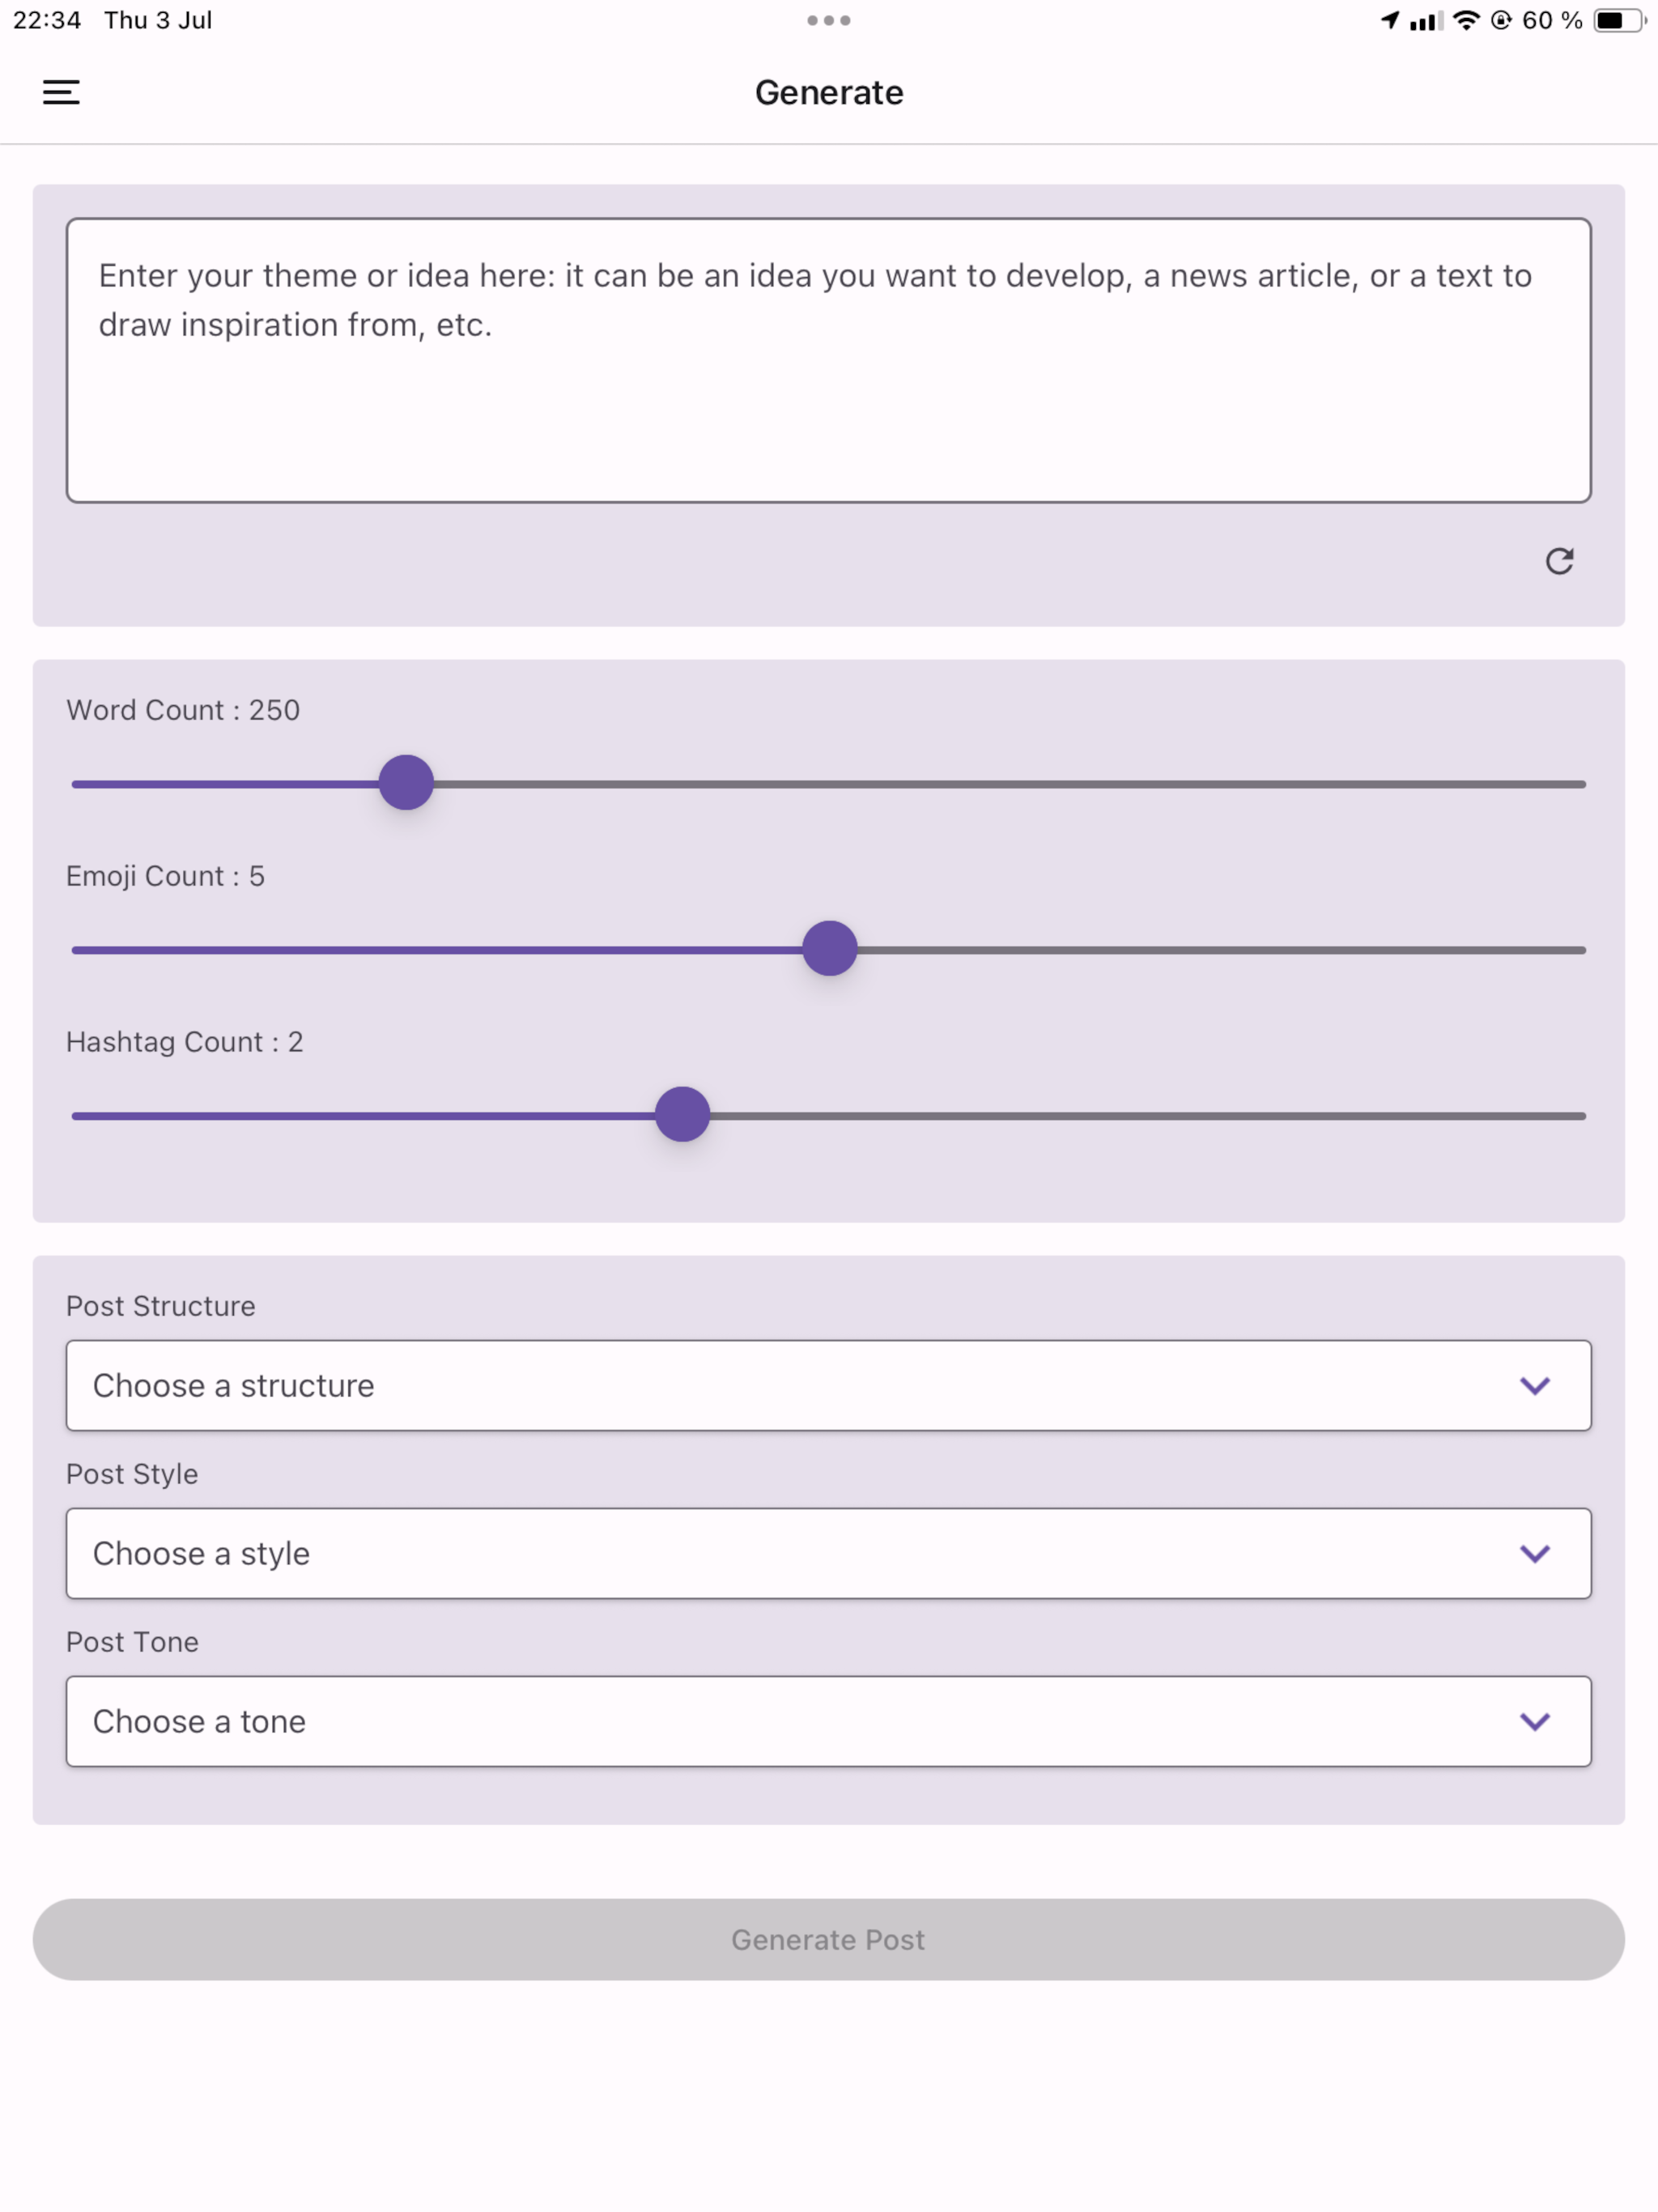Tap the battery status icon
This screenshot has width=1658, height=2212.
pos(1619,20)
